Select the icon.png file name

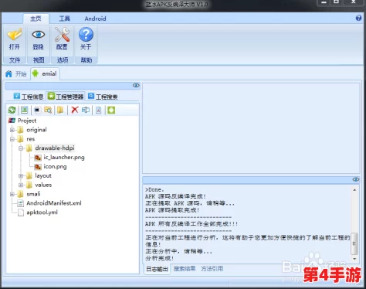click(55, 167)
